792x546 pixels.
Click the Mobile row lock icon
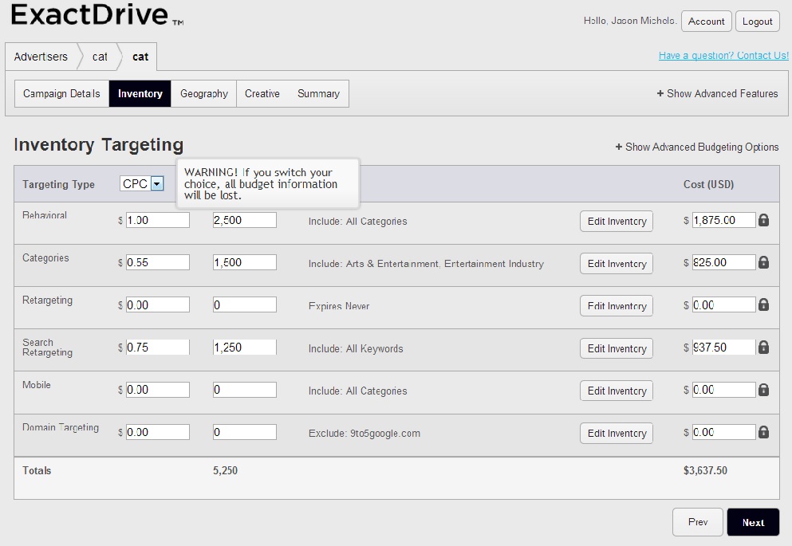763,390
